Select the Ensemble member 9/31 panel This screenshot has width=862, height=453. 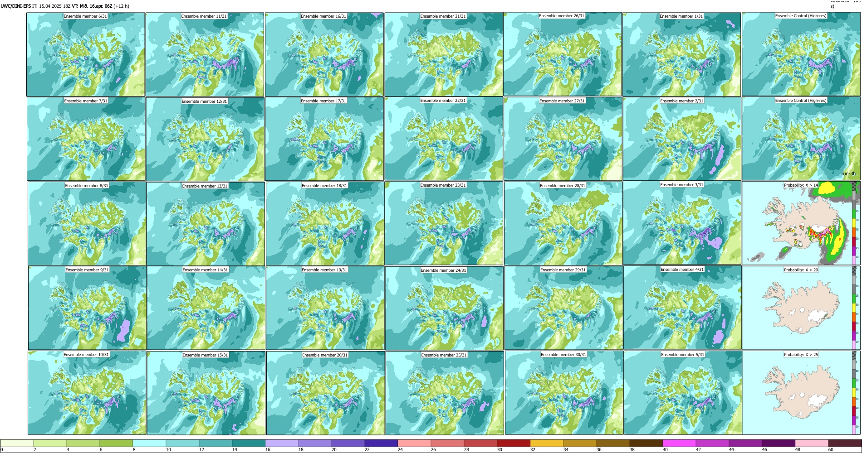tap(88, 308)
